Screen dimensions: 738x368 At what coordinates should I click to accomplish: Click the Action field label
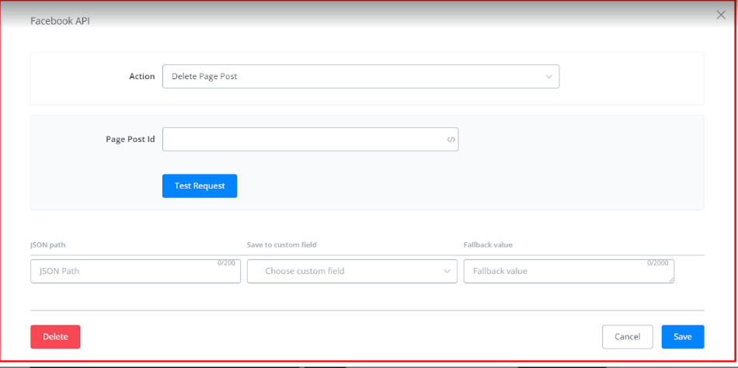point(141,77)
